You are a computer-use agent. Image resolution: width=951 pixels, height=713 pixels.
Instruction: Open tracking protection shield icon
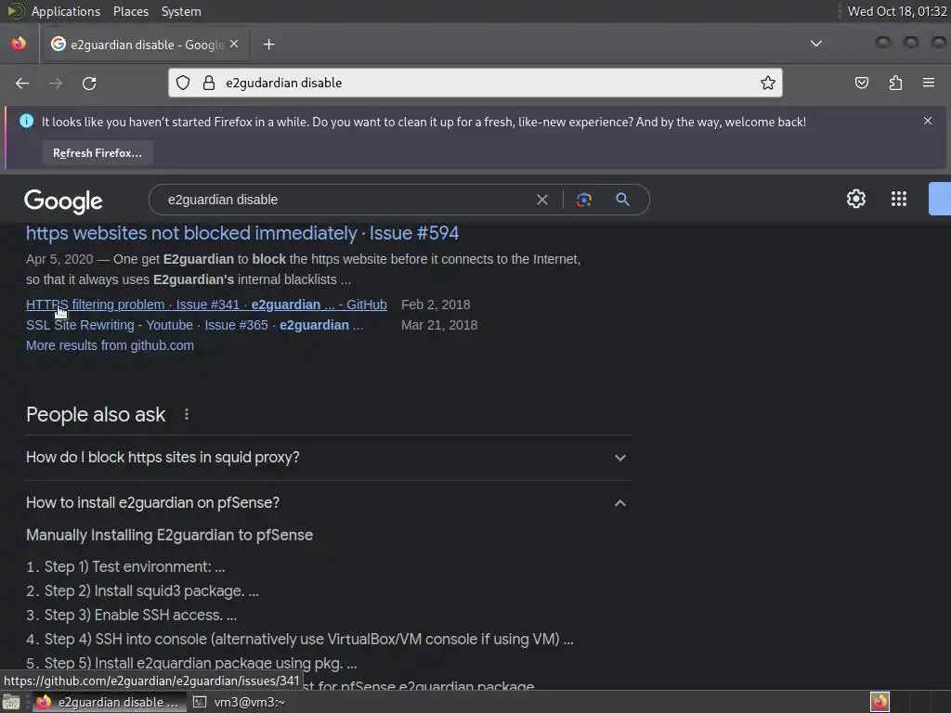pyautogui.click(x=183, y=83)
